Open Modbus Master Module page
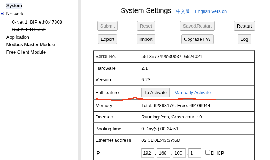 31,44
